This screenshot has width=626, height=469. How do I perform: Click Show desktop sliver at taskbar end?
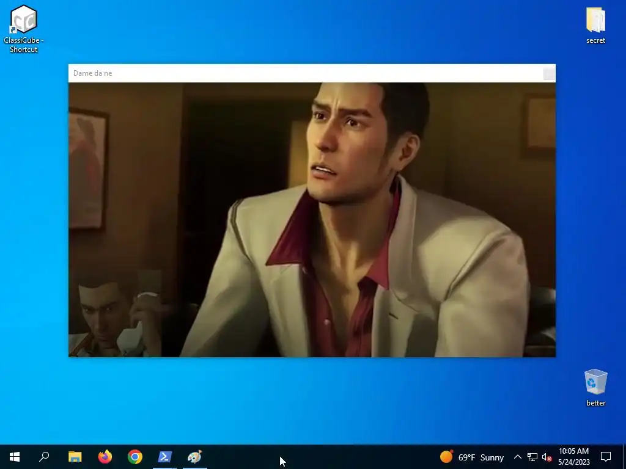tap(624, 457)
